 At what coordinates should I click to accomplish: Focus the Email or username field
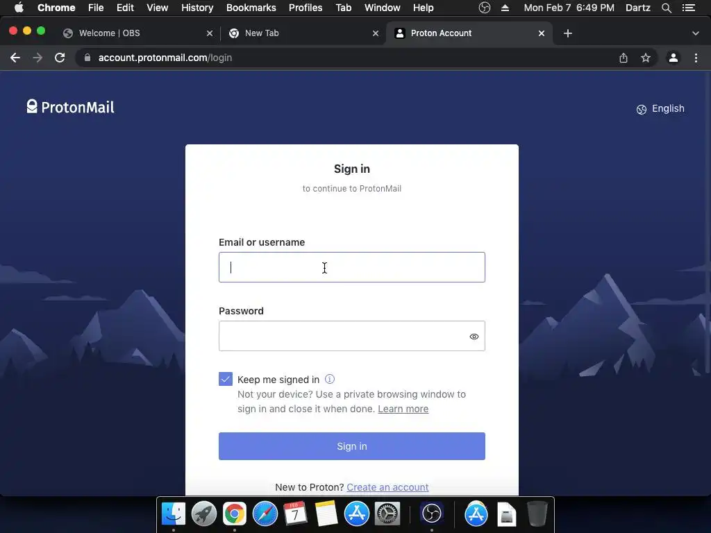352,267
